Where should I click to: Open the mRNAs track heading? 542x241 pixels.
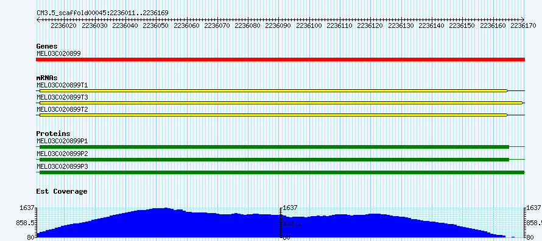(47, 78)
